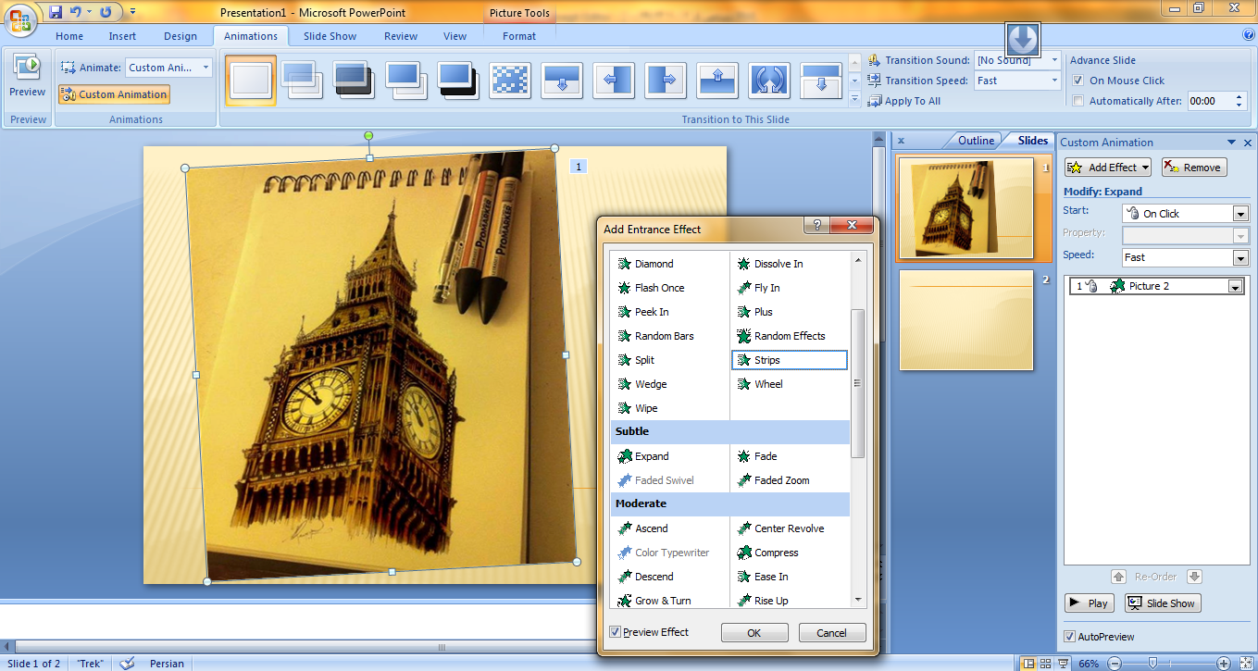Image resolution: width=1258 pixels, height=671 pixels.
Task: Click the Remove effect button
Action: click(1193, 168)
